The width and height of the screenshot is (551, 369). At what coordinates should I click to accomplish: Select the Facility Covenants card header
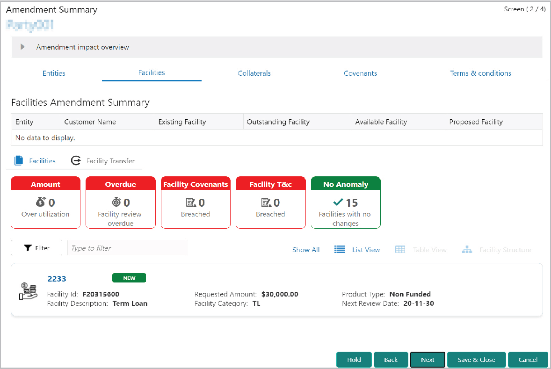[x=196, y=184]
